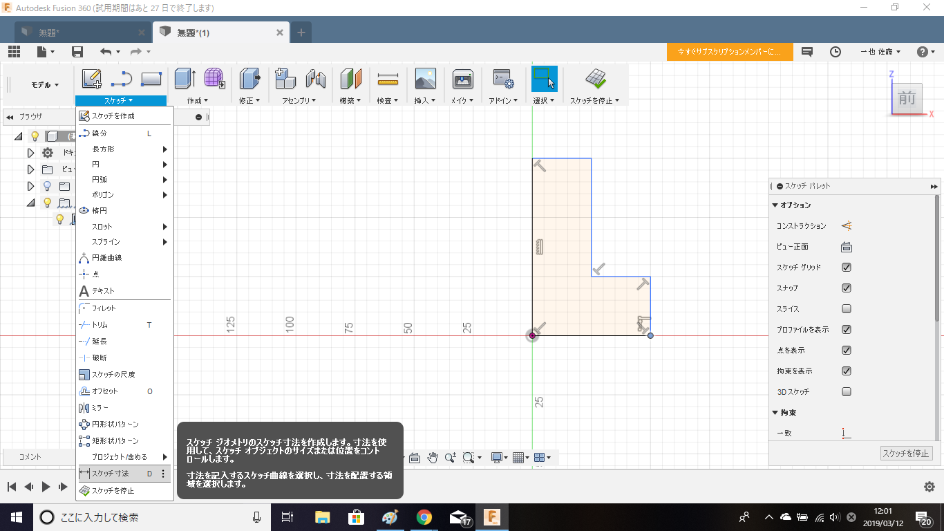The image size is (944, 531).
Task: Click the Save icon
Action: 77,52
